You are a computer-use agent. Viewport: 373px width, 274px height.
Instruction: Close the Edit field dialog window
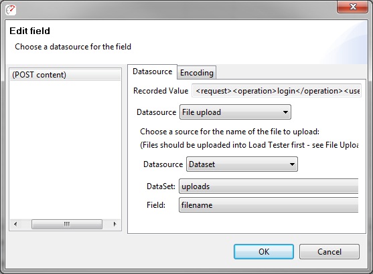pyautogui.click(x=352, y=7)
